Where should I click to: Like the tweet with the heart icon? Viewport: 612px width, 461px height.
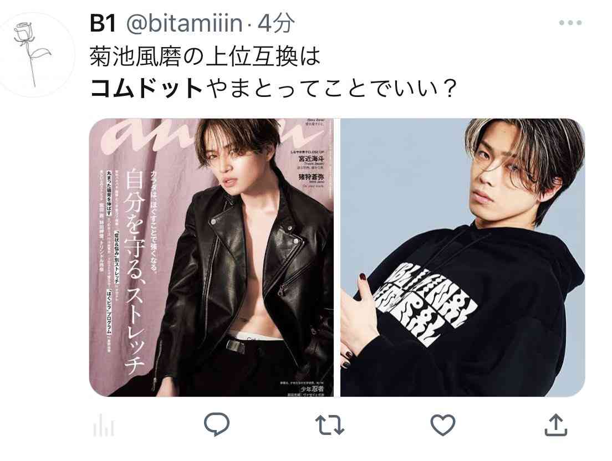click(442, 425)
